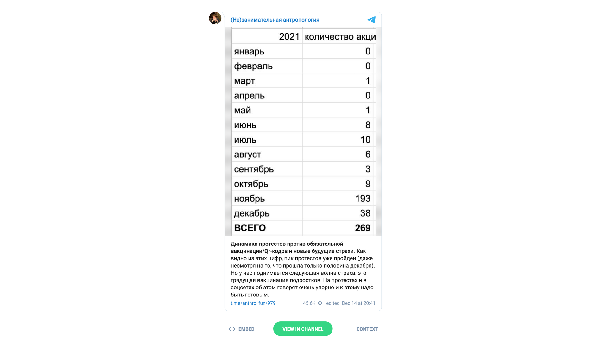This screenshot has width=608, height=342.
Task: Click the 2021 header cell
Action: pyautogui.click(x=289, y=37)
